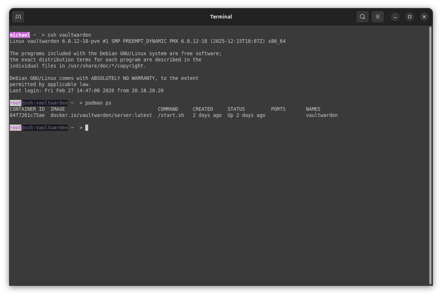The width and height of the screenshot is (442, 296).
Task: Click the blinking cursor at the current prompt
Action: 87,128
